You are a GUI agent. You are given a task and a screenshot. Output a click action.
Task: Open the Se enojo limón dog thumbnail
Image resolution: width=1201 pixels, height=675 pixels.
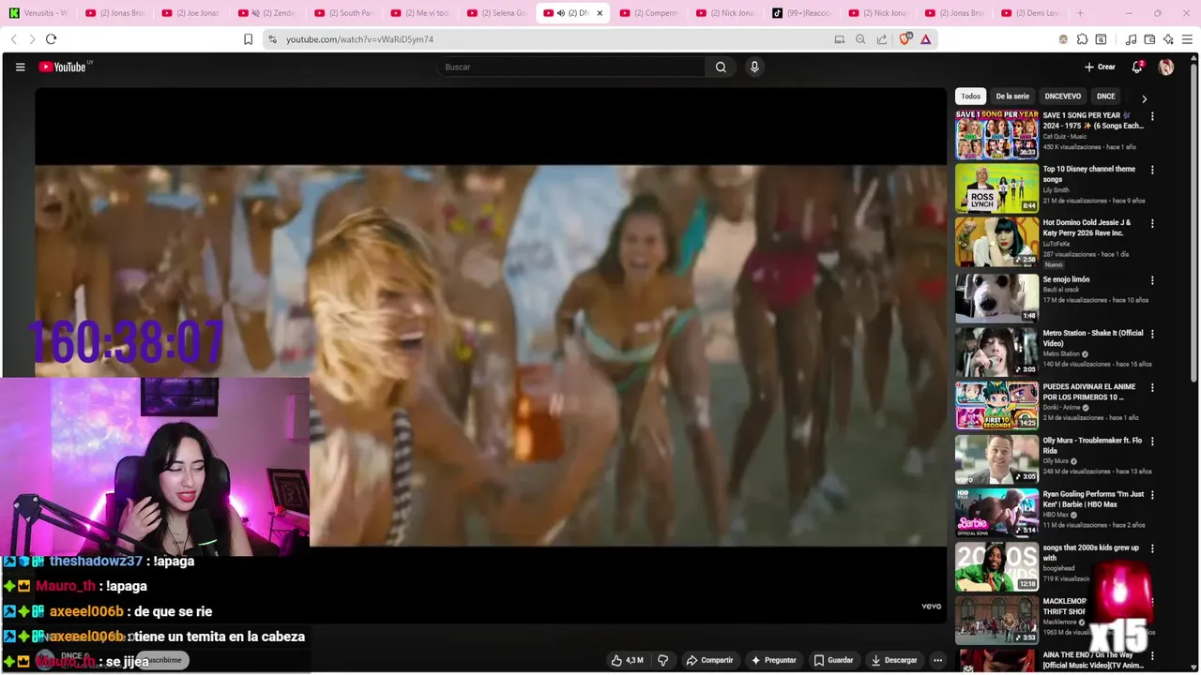[x=997, y=298]
